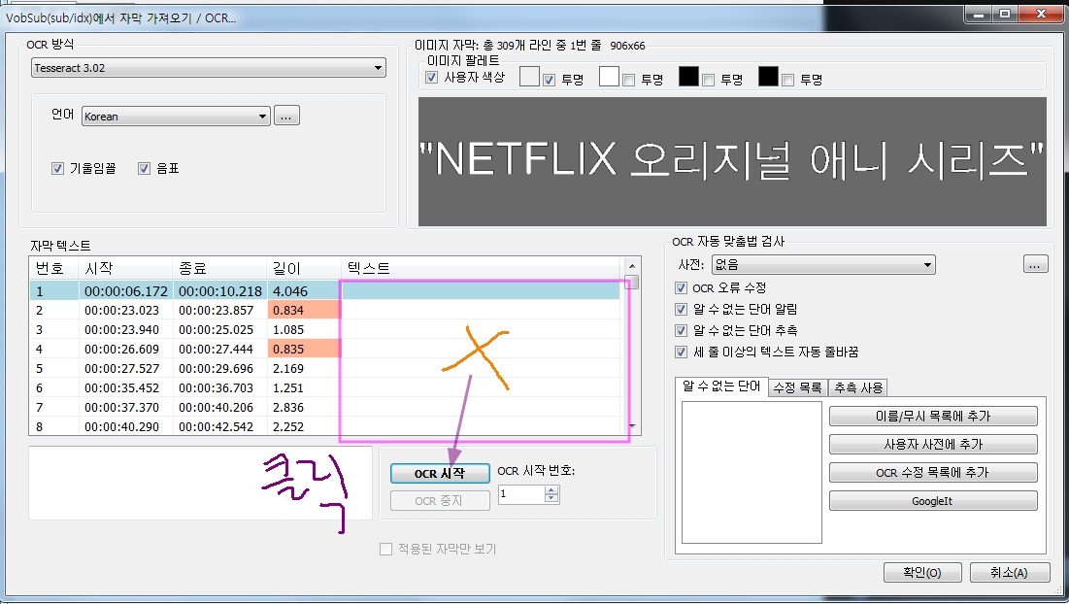Click the disabled OCR 중지 button

440,500
